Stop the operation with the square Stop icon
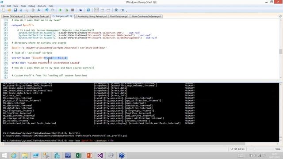This screenshot has height=159, width=283. [x=73, y=10]
